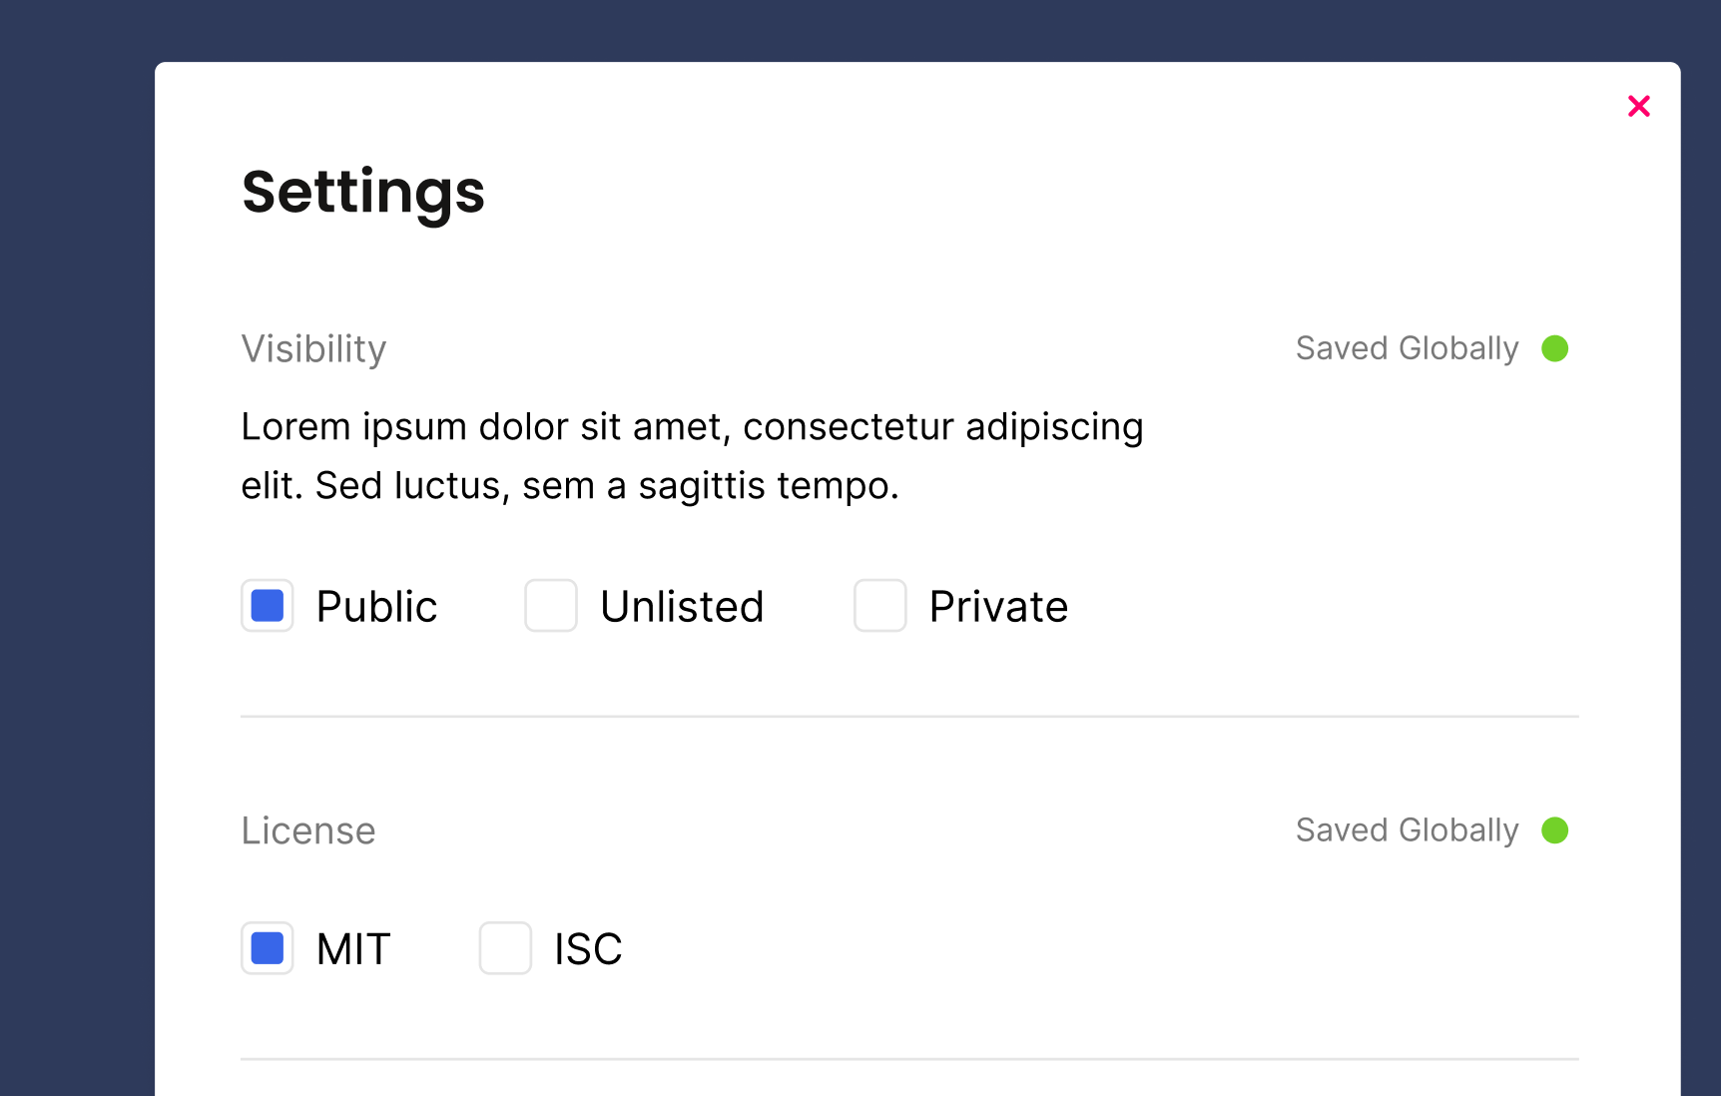Click the Unlisted option label
This screenshot has height=1096, width=1721.
(x=682, y=607)
